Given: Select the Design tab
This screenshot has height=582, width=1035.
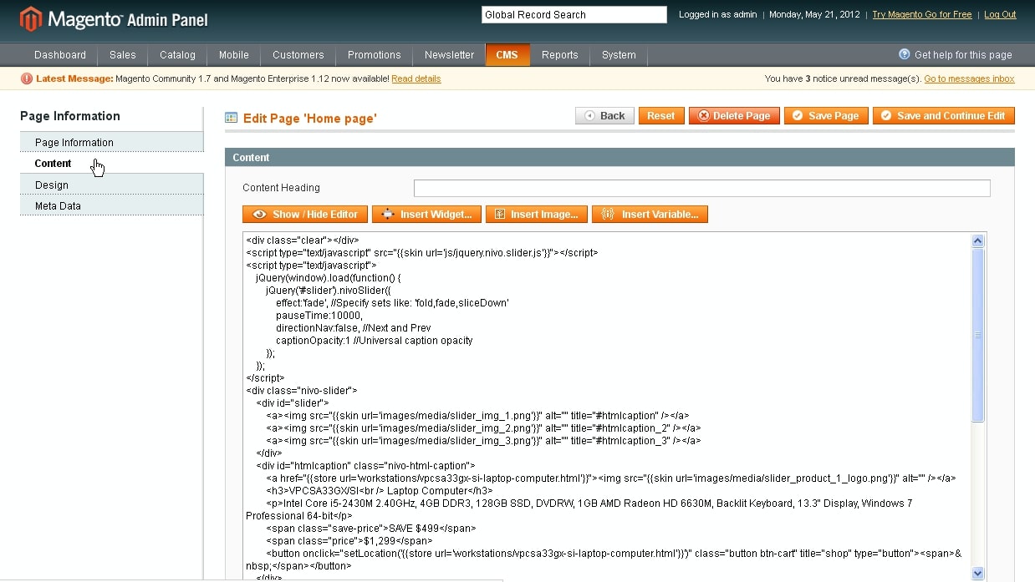Looking at the screenshot, I should pyautogui.click(x=112, y=185).
